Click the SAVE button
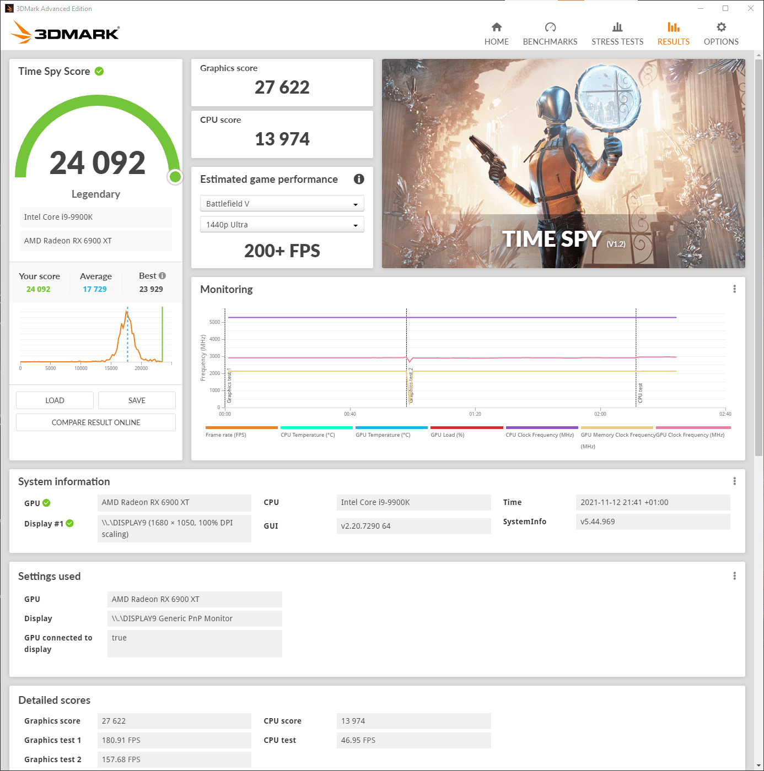This screenshot has width=764, height=771. [x=137, y=400]
